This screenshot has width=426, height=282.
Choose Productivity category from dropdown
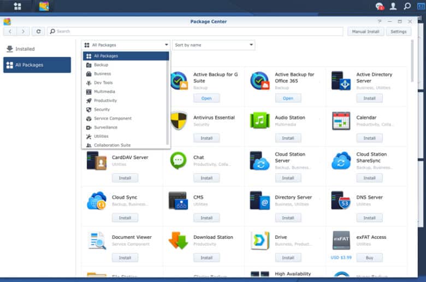pos(126,101)
